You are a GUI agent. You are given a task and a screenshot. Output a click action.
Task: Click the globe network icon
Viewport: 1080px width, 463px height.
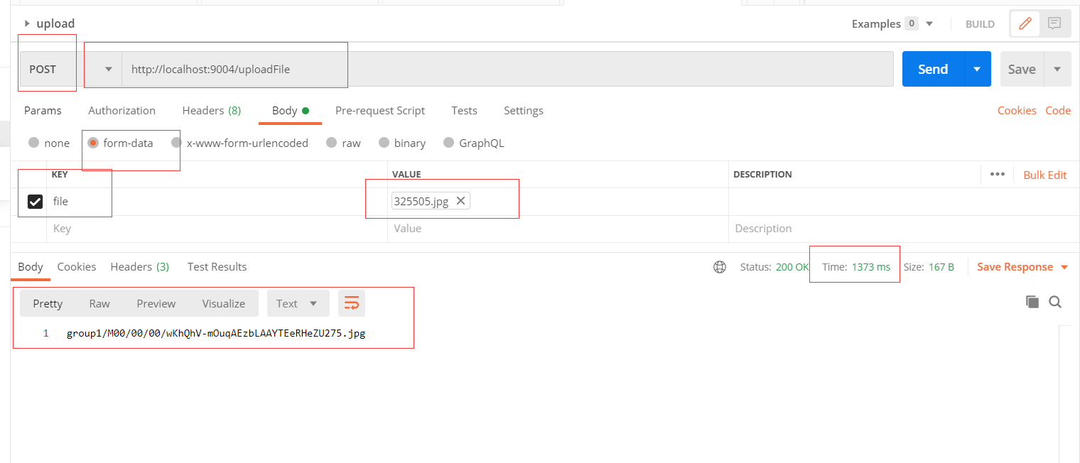(720, 267)
